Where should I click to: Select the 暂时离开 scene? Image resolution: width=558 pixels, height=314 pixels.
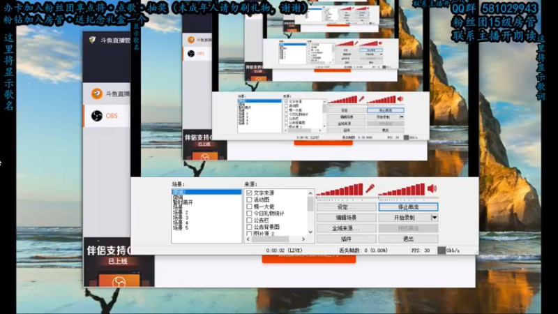[183, 202]
